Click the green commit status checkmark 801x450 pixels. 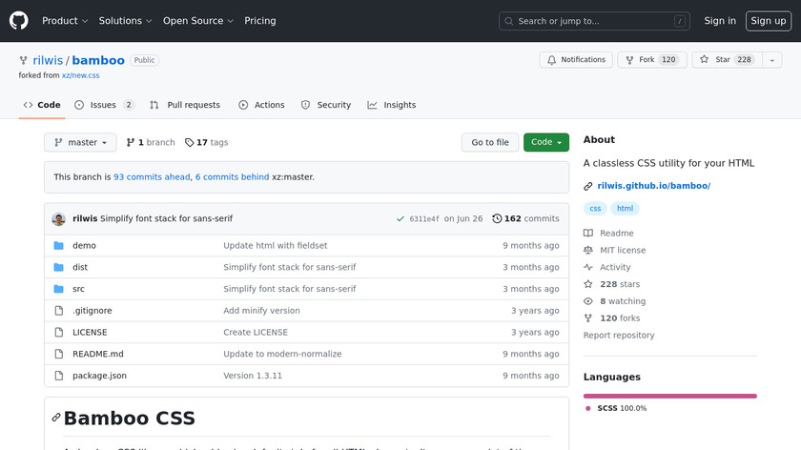coord(400,218)
